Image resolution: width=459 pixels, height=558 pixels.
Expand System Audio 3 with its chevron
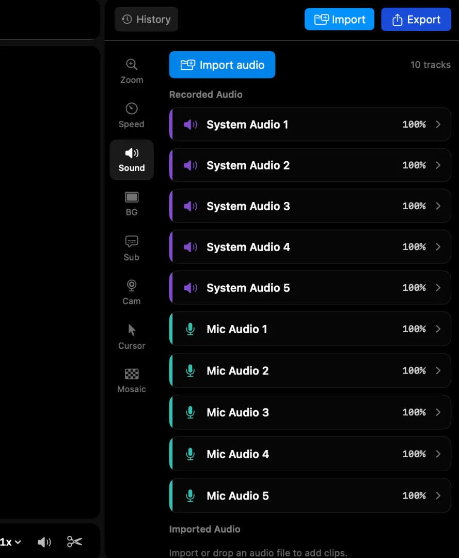[x=438, y=206]
